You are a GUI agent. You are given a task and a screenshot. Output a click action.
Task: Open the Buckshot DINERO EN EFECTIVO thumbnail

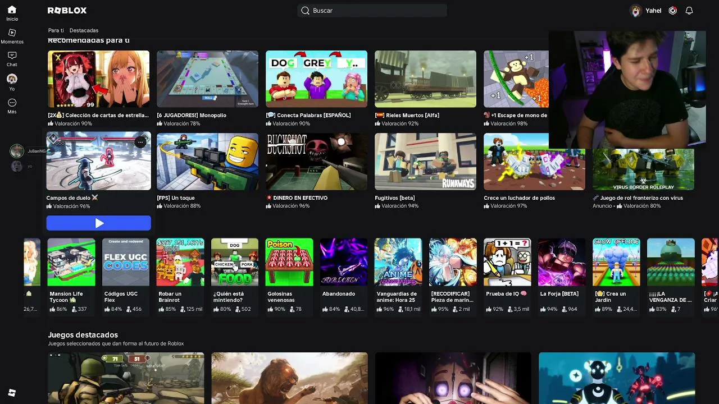pyautogui.click(x=316, y=162)
